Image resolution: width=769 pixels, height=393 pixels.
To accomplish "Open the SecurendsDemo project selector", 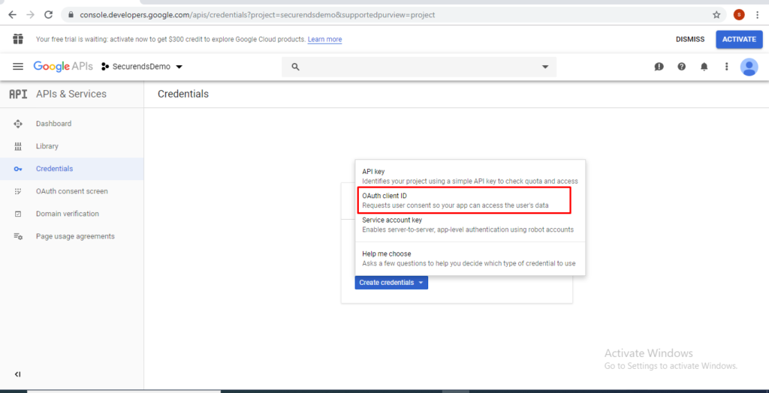I will pos(142,67).
